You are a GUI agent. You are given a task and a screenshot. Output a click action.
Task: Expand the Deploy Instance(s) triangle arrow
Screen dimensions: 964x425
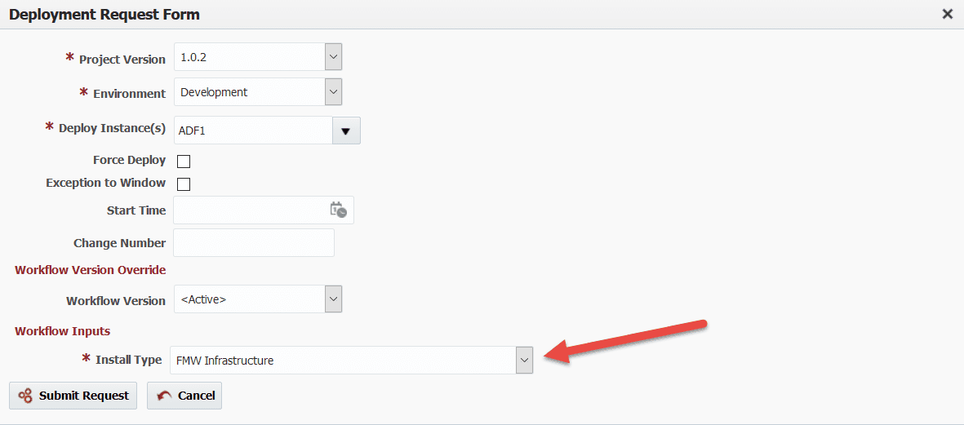[x=346, y=131]
